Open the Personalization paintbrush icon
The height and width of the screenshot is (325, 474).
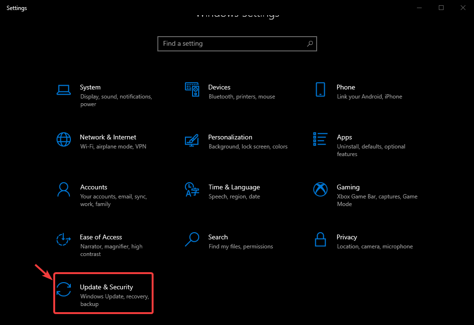click(192, 140)
